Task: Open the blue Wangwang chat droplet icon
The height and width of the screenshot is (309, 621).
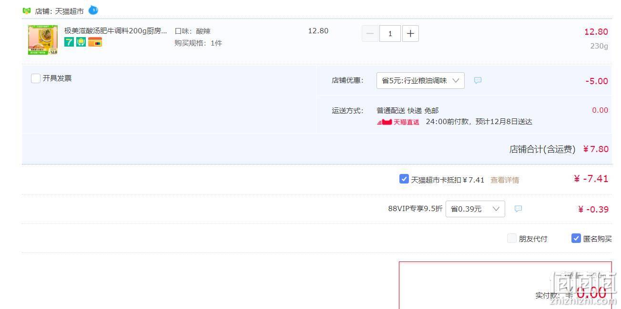Action: 93,10
